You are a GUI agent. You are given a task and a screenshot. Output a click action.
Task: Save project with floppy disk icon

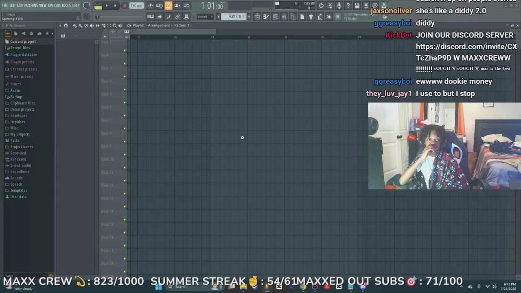[357, 6]
